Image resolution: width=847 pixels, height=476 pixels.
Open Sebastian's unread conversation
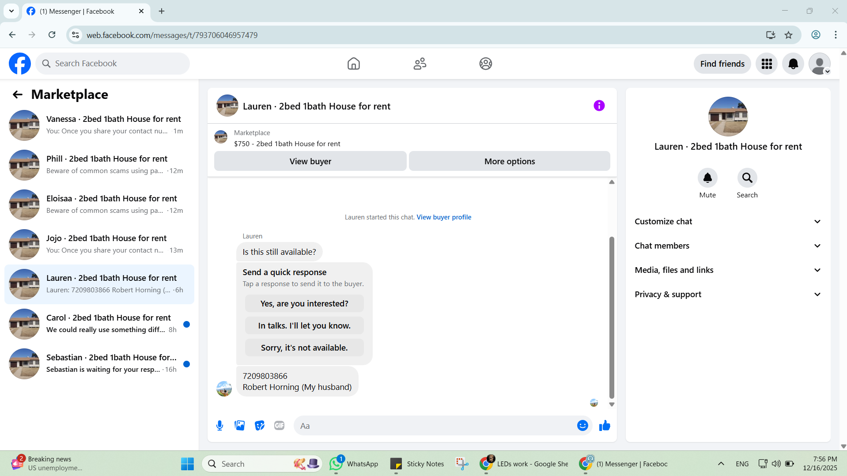(99, 364)
